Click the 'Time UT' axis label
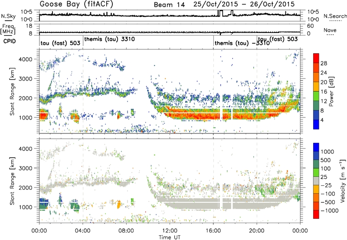Viewport: 347px width, 240px height. [170, 237]
